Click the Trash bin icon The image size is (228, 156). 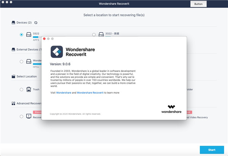28,89
